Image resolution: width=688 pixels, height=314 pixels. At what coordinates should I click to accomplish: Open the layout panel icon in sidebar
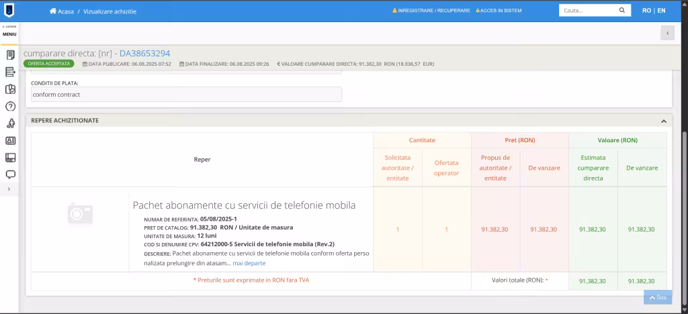coord(10,158)
